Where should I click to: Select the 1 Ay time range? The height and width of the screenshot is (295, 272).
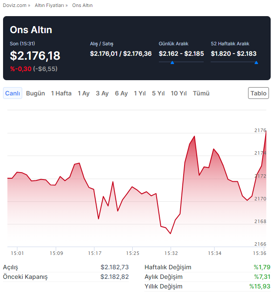click(x=84, y=93)
